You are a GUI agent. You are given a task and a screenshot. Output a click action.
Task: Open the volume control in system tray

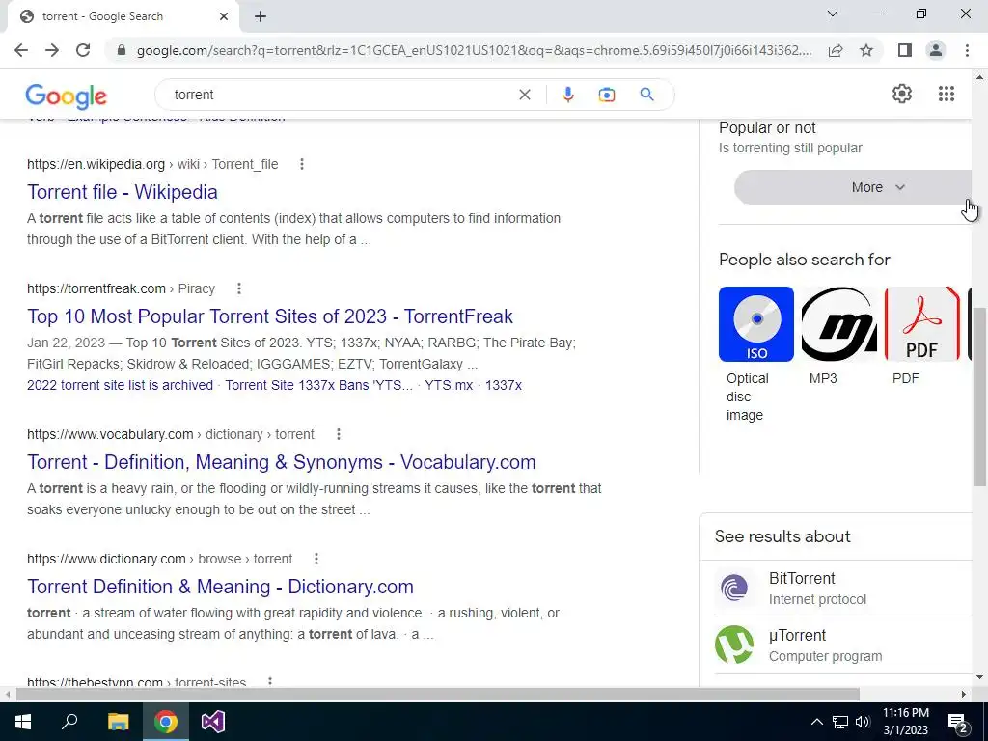[863, 722]
